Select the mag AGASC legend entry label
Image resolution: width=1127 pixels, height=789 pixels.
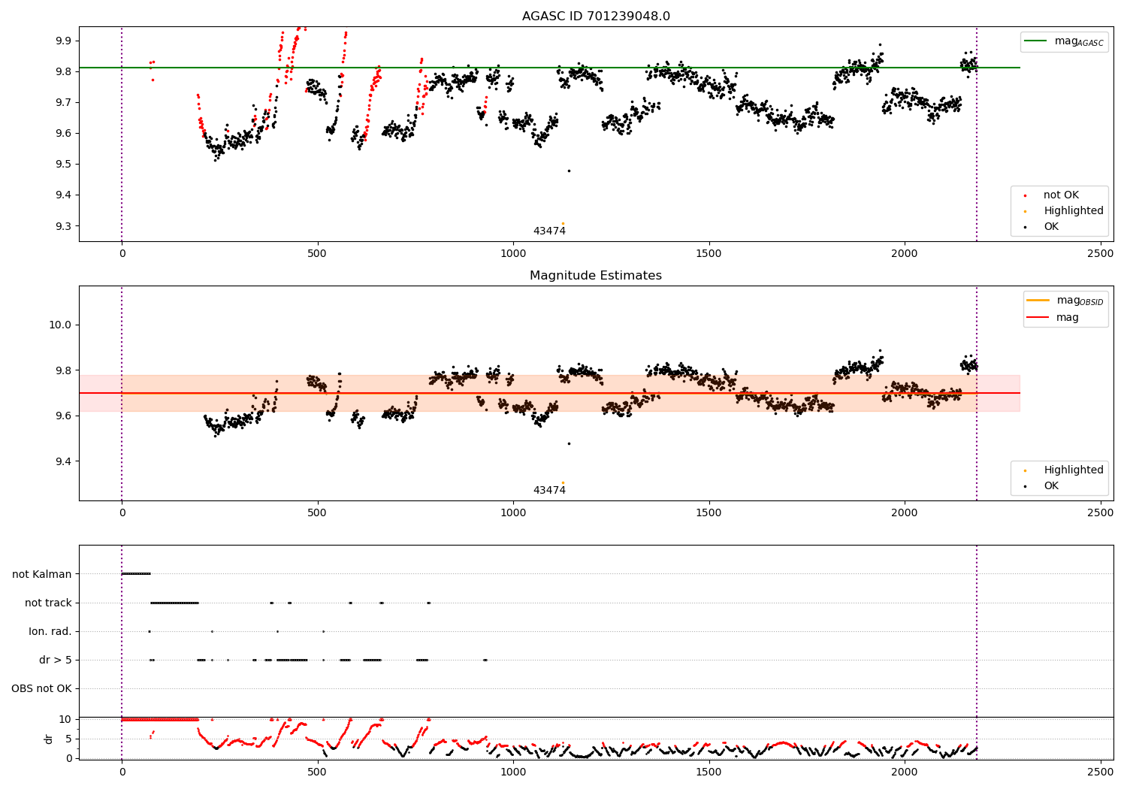point(1079,41)
